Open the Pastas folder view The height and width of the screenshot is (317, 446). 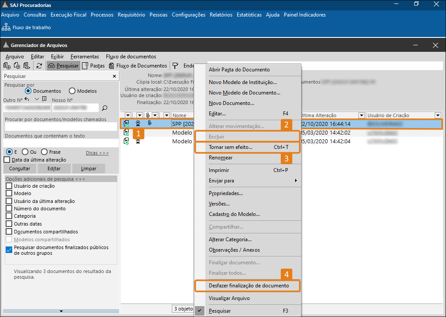(x=93, y=66)
